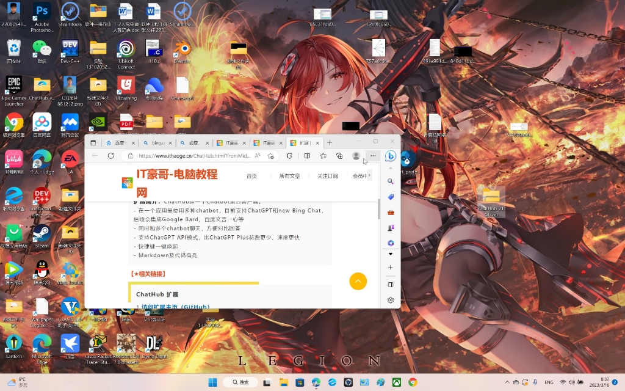Open the Ubisoft Connect shortcut
This screenshot has width=625, height=391.
[x=126, y=54]
